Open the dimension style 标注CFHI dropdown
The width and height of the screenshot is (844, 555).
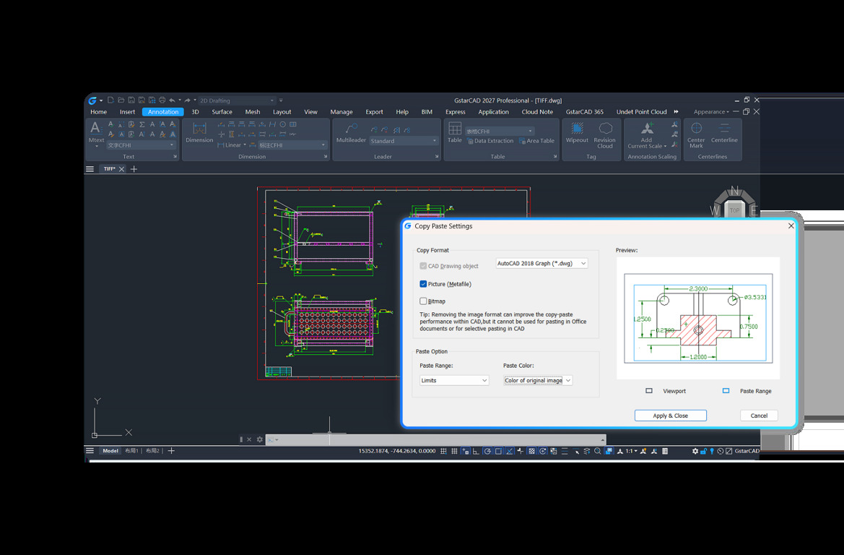[x=292, y=145]
